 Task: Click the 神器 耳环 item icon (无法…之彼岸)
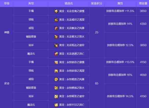tap(56, 45)
